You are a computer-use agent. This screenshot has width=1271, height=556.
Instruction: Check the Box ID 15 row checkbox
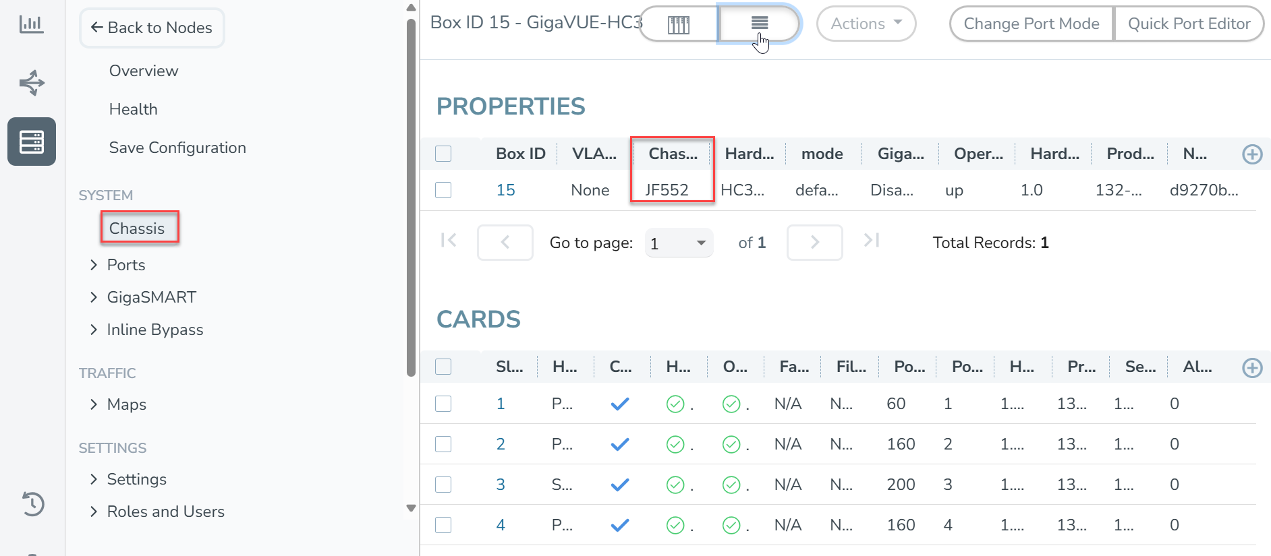(443, 190)
